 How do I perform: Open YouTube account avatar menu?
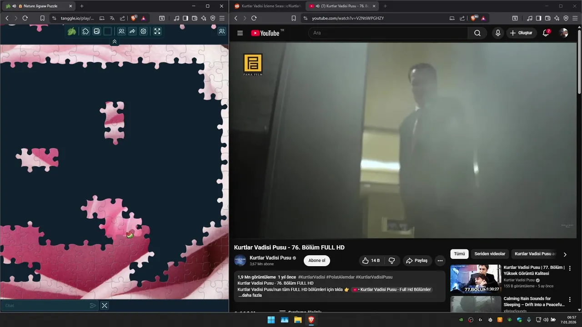coord(563,33)
